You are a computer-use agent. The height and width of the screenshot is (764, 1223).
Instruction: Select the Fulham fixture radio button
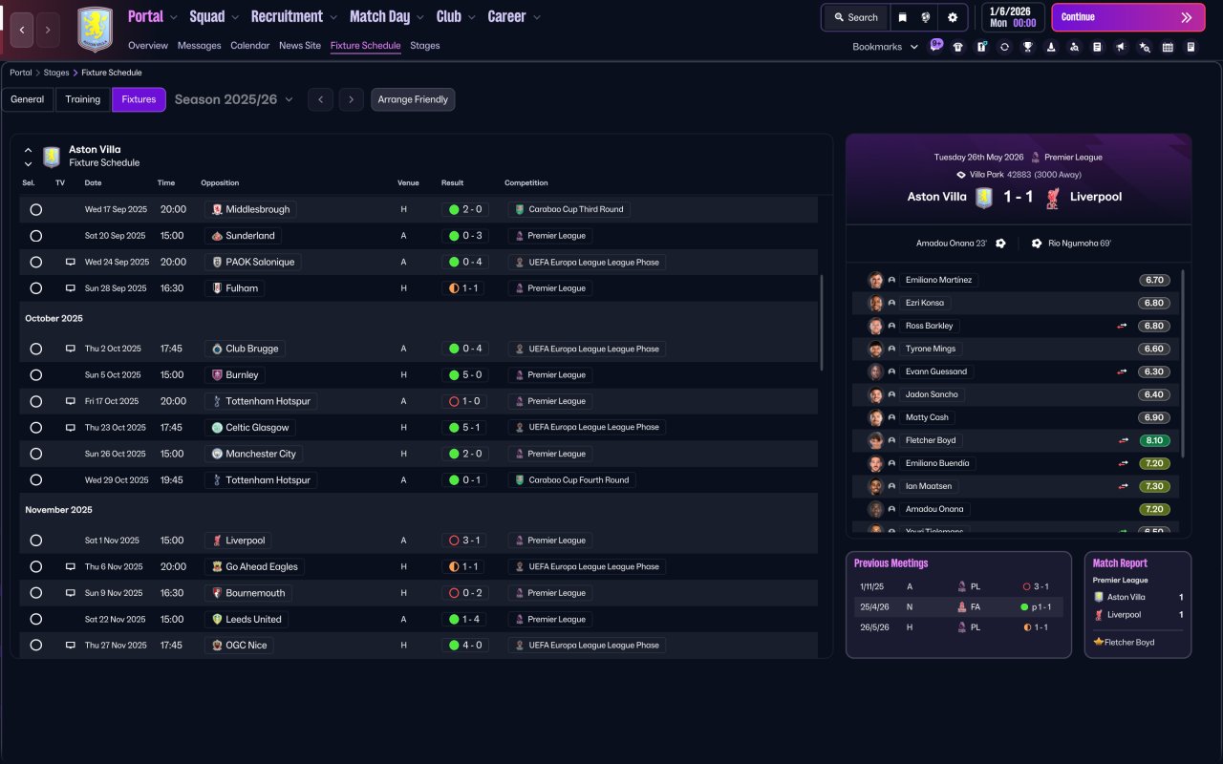36,288
